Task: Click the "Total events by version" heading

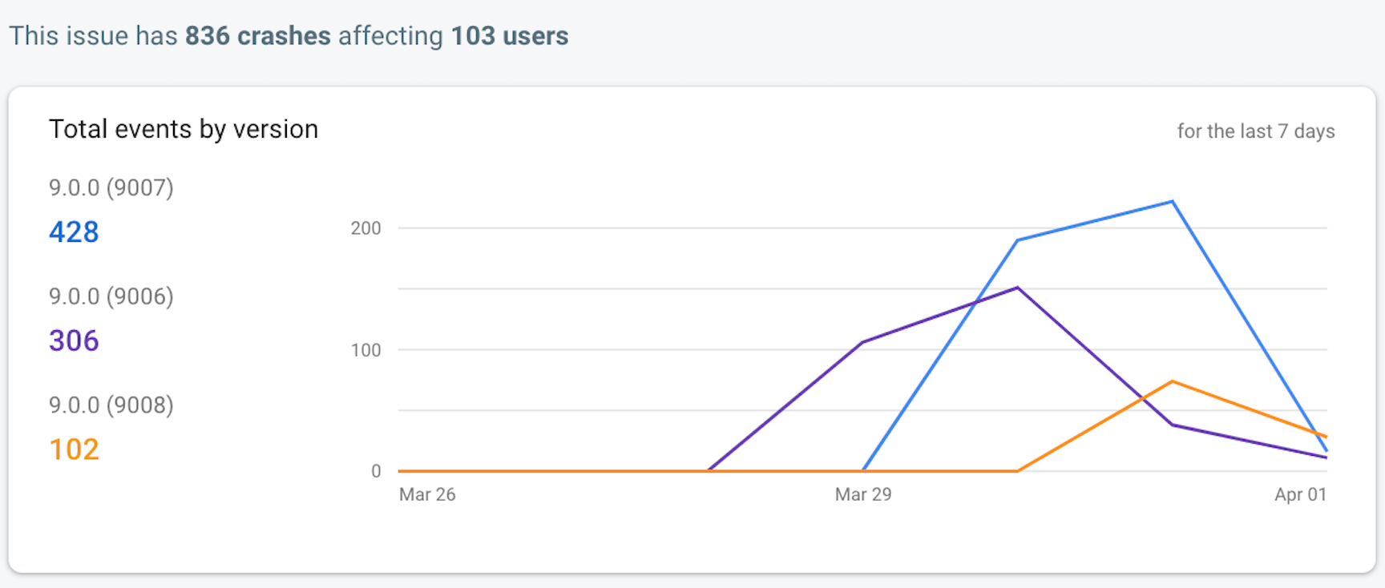Action: pyautogui.click(x=184, y=129)
